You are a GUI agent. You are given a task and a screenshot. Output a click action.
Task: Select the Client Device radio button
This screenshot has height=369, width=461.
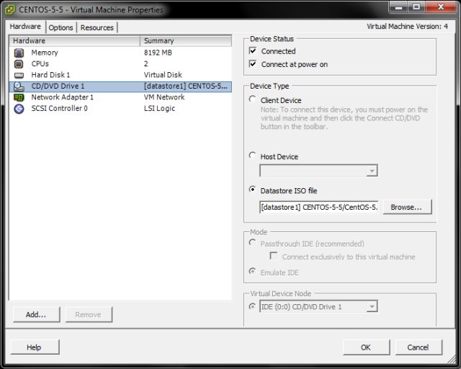coord(252,99)
